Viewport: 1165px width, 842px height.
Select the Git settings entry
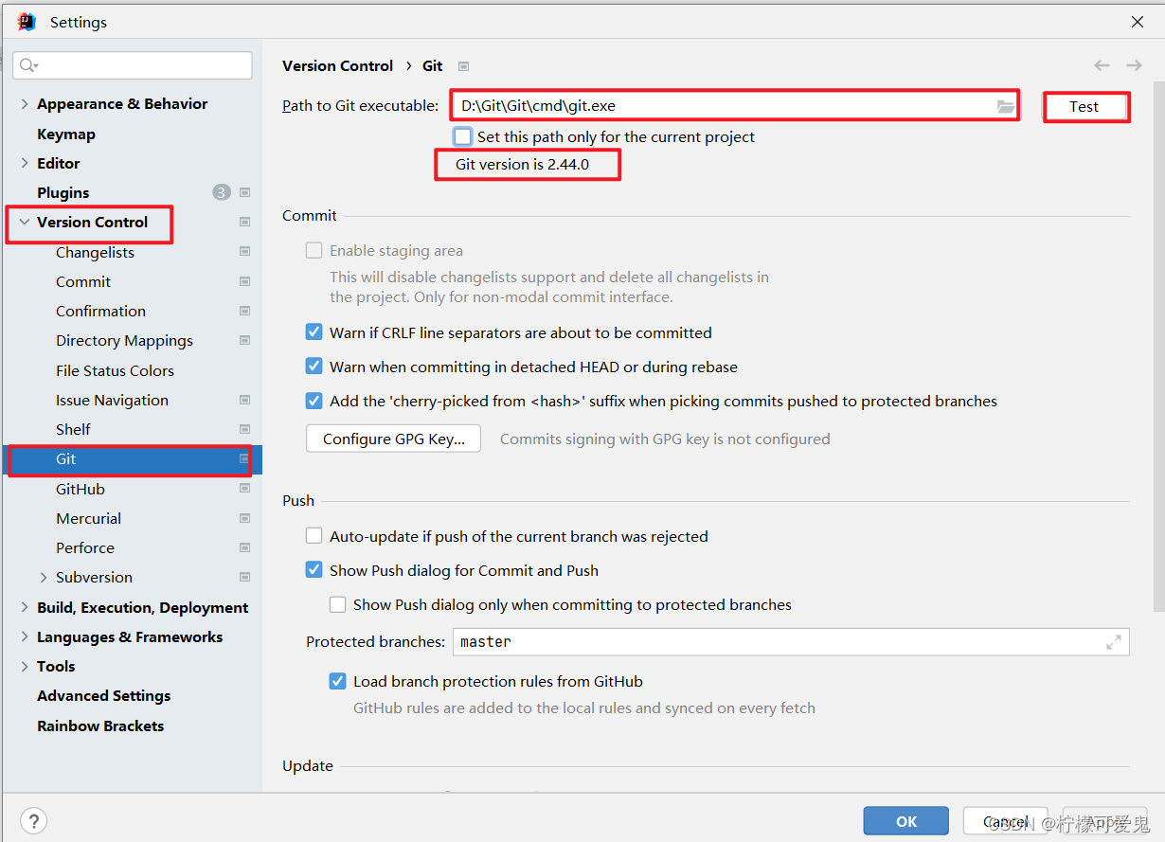tap(132, 459)
